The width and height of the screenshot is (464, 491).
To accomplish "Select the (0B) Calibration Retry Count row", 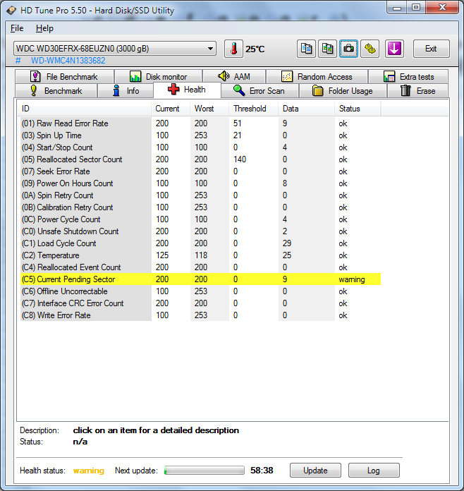I will click(x=201, y=207).
